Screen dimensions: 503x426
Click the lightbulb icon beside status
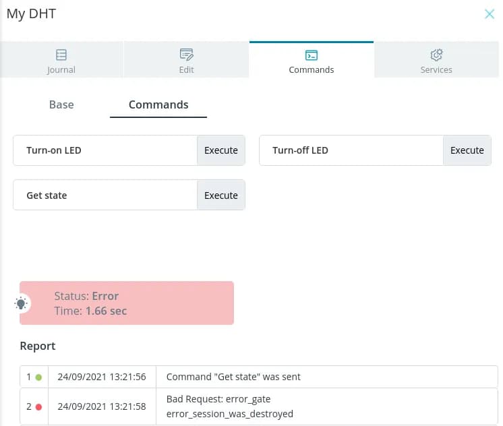[22, 303]
